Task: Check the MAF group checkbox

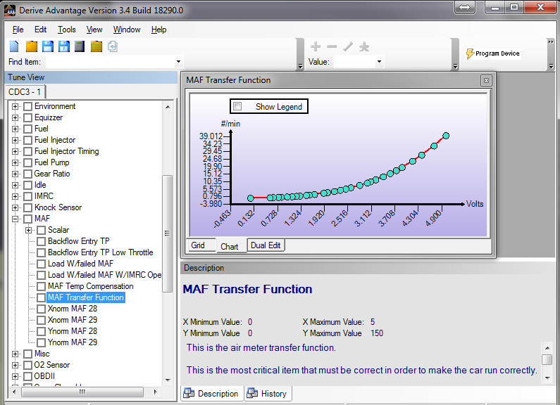Action: click(x=28, y=219)
